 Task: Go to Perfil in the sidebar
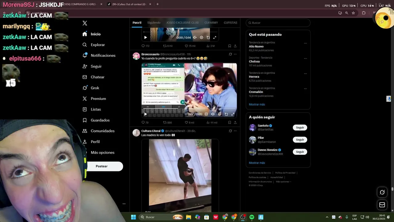click(x=91, y=142)
